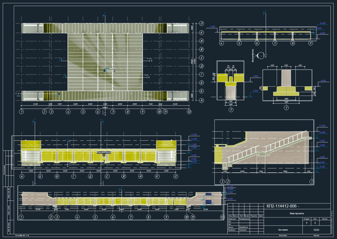Click the Без имени title block cell
The width and height of the screenshot is (337, 239).
283,230
